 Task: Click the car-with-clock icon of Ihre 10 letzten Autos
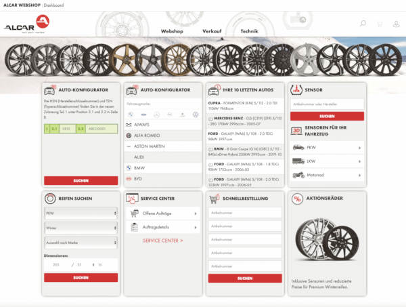pyautogui.click(x=214, y=90)
